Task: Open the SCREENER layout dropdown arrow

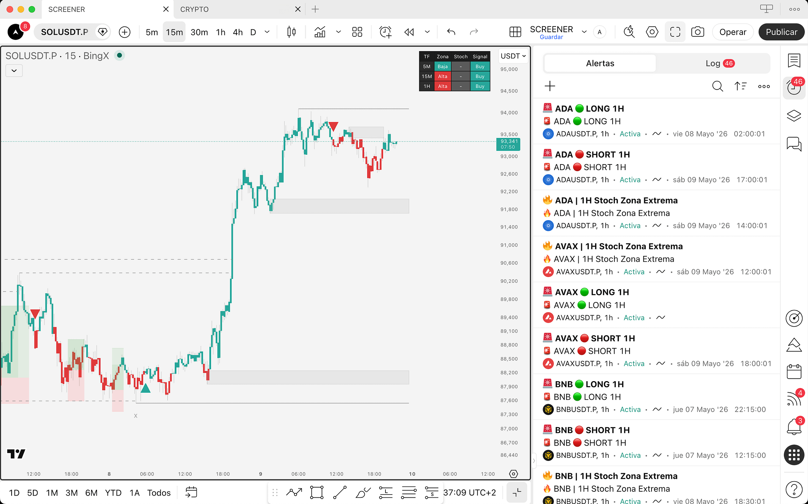Action: pyautogui.click(x=584, y=32)
